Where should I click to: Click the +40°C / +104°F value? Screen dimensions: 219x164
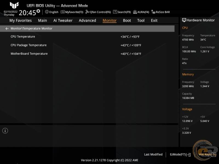[131, 54]
